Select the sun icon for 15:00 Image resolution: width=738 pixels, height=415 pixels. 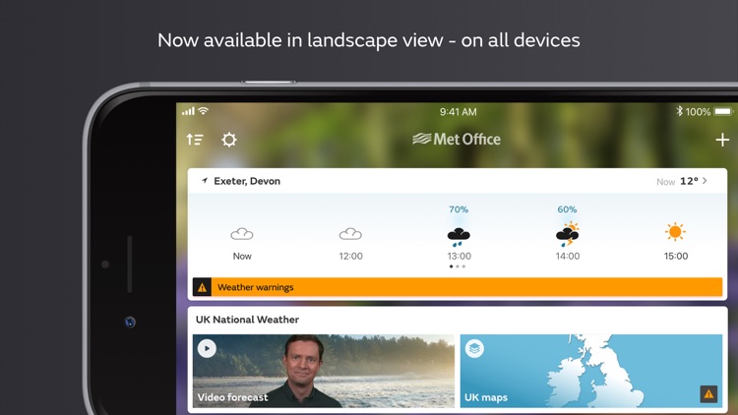[x=675, y=232]
